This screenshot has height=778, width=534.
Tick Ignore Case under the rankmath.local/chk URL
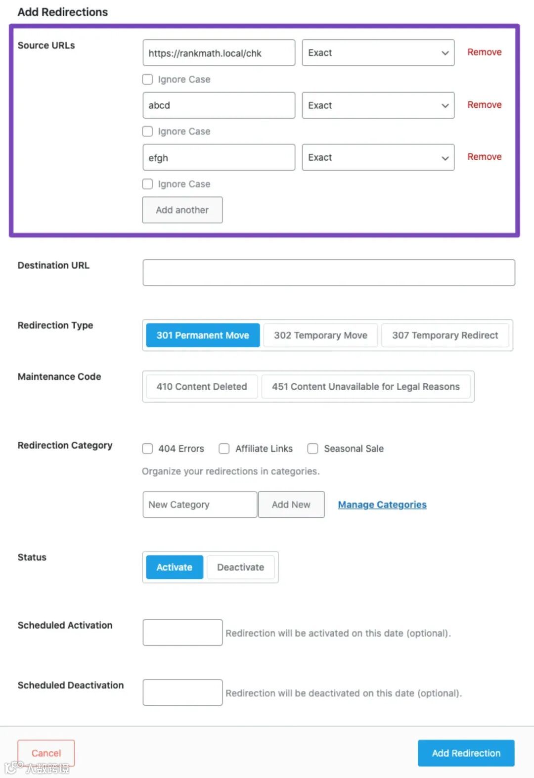[147, 79]
